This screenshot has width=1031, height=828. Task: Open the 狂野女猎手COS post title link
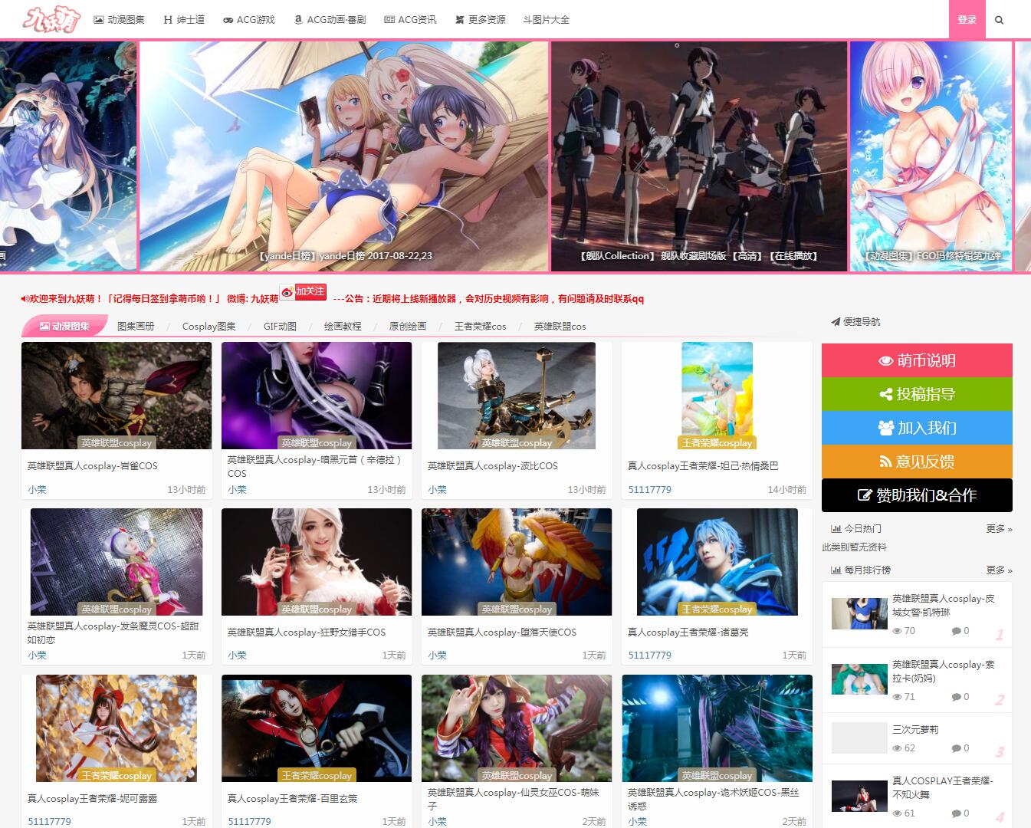(x=307, y=632)
